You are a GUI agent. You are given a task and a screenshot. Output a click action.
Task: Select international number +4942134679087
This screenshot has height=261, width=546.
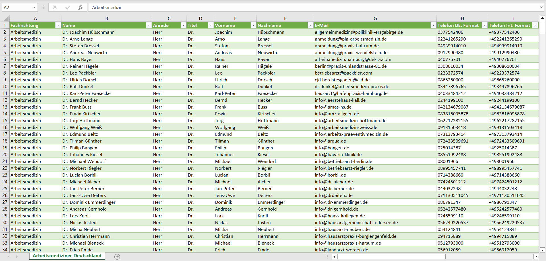click(513, 107)
